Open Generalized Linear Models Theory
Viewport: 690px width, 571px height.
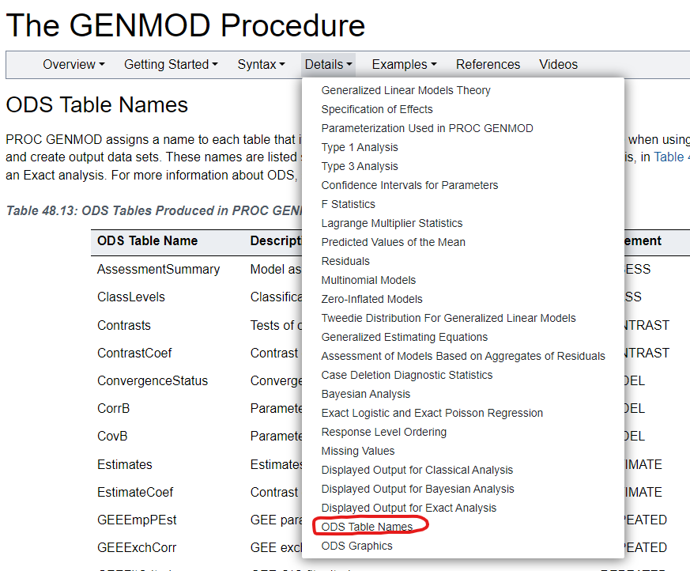point(405,90)
